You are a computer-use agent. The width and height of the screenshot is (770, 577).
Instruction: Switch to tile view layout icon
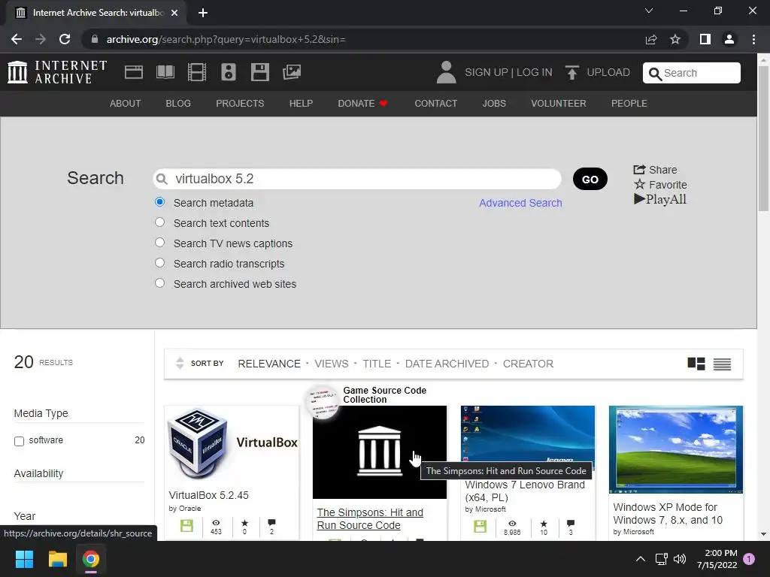696,364
